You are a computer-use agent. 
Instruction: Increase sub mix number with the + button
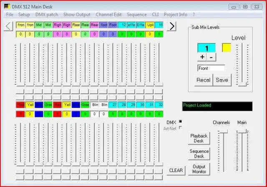202,57
